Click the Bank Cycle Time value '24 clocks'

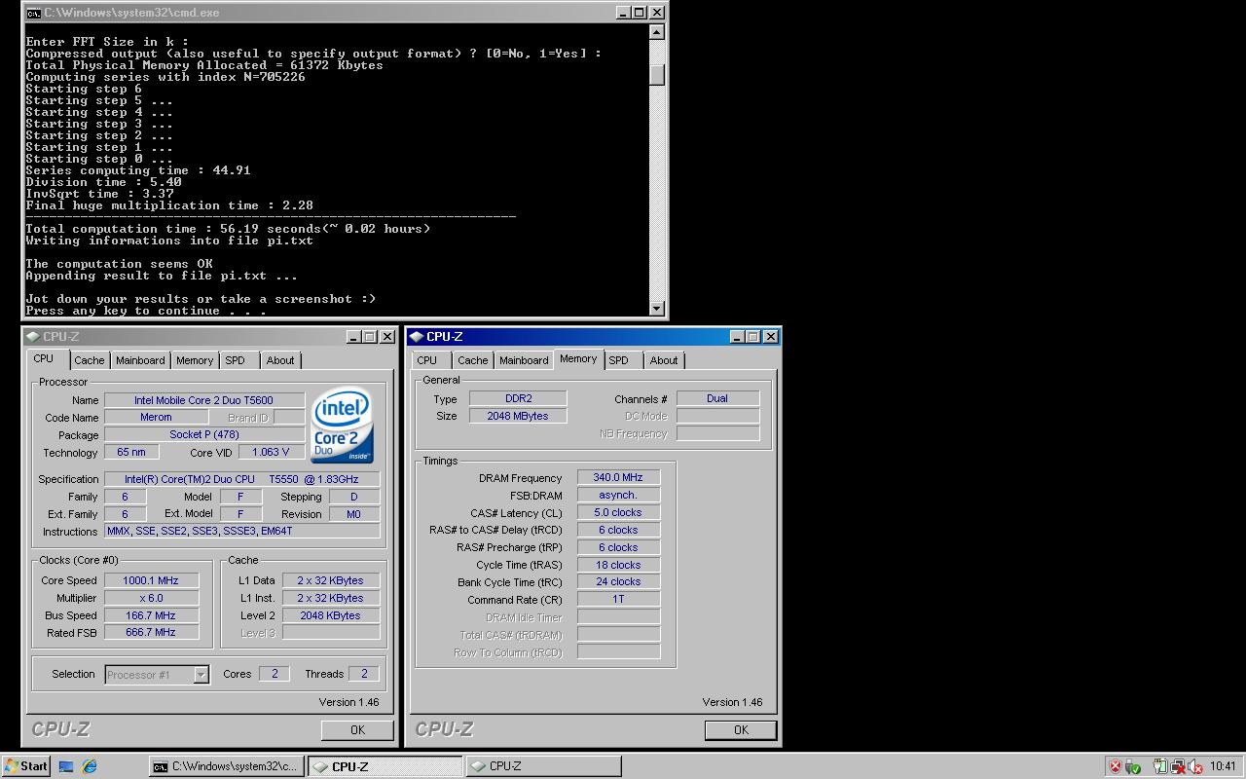coord(618,582)
